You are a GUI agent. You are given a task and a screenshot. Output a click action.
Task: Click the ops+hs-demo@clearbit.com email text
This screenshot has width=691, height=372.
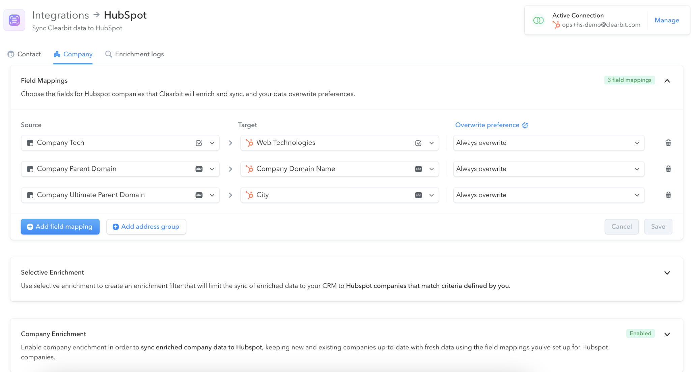601,25
